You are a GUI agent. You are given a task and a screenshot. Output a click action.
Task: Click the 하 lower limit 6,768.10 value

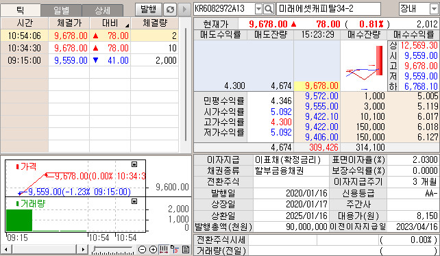click(x=421, y=86)
